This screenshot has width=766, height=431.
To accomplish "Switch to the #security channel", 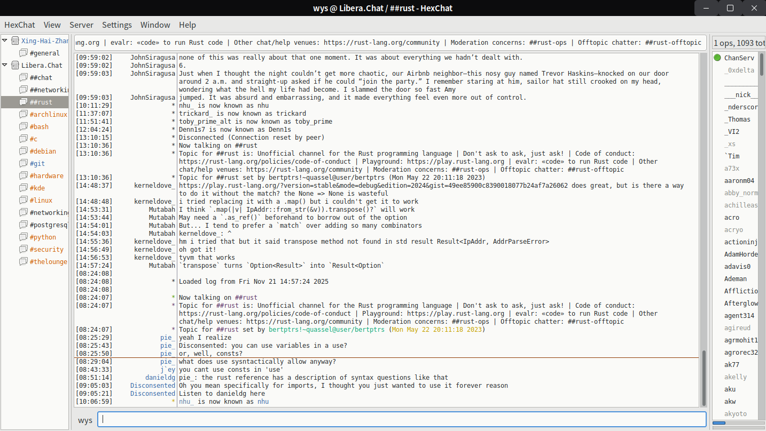I will 46,249.
